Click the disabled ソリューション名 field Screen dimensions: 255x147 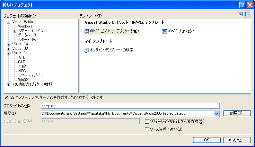click(90, 121)
